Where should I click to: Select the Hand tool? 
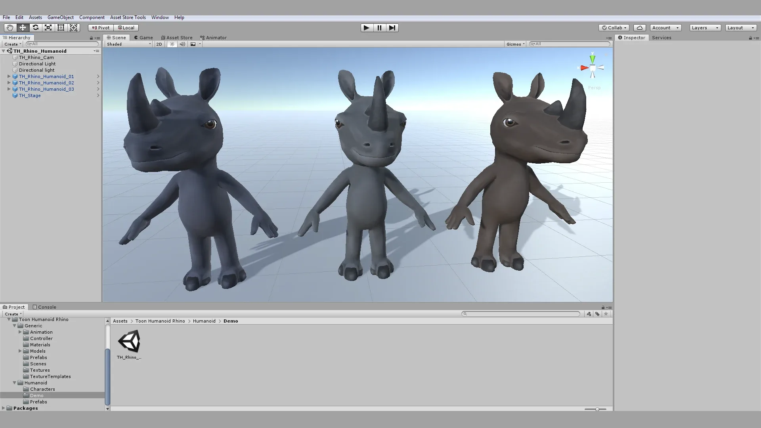(x=10, y=28)
